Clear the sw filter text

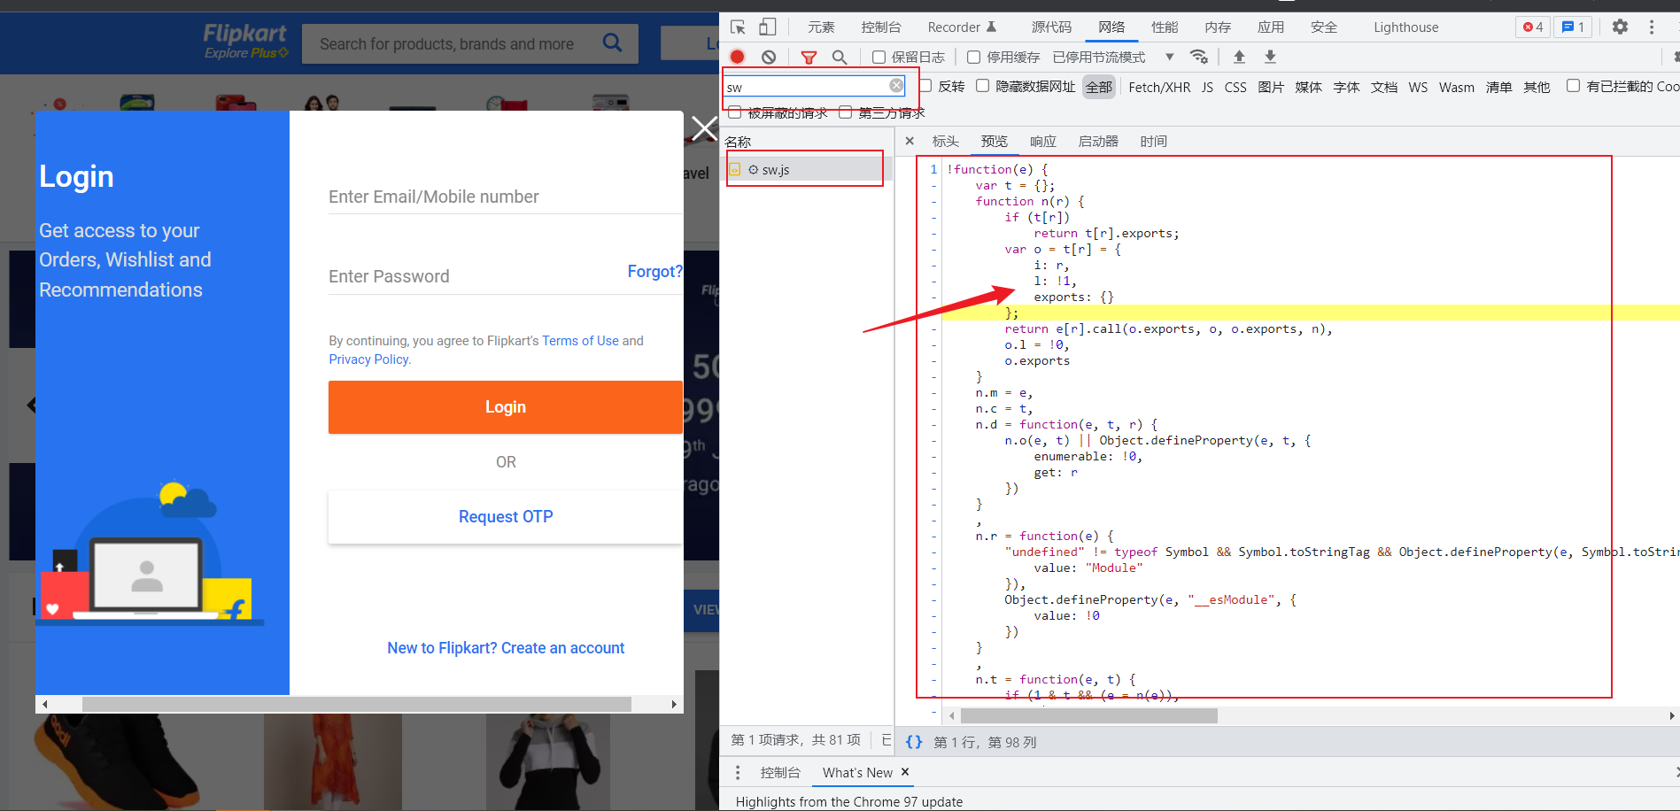pos(896,85)
